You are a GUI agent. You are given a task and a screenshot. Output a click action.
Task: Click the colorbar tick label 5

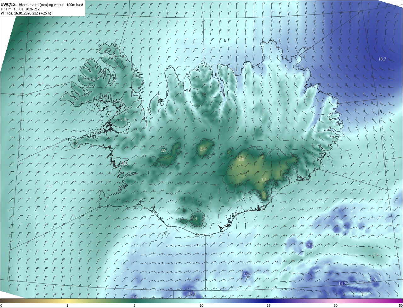(x=134, y=305)
